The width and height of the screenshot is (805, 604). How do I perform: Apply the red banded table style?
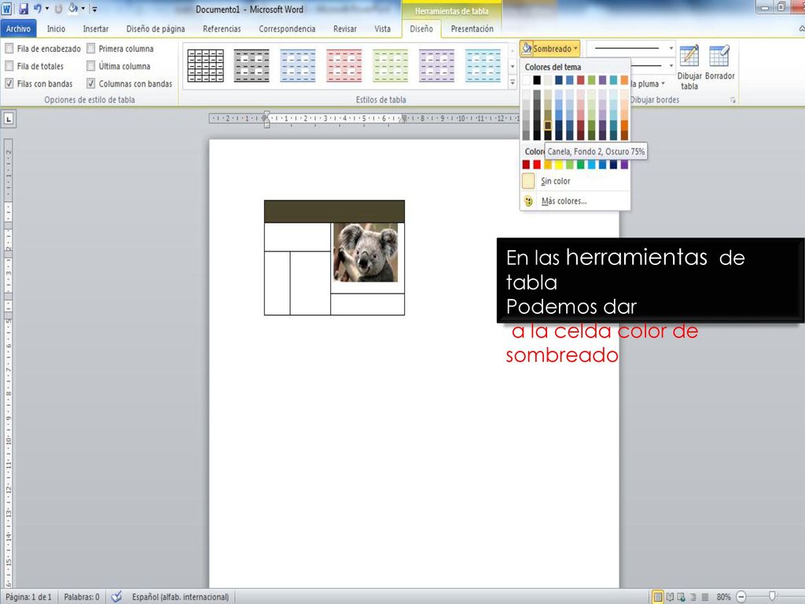344,66
